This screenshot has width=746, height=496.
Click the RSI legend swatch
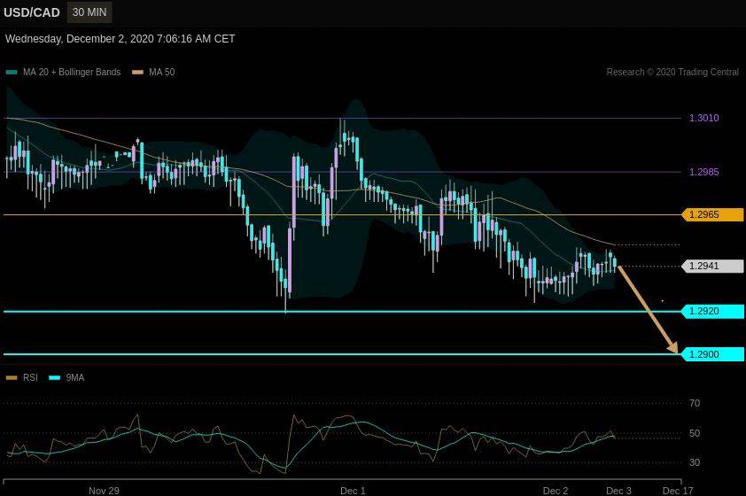click(x=12, y=378)
